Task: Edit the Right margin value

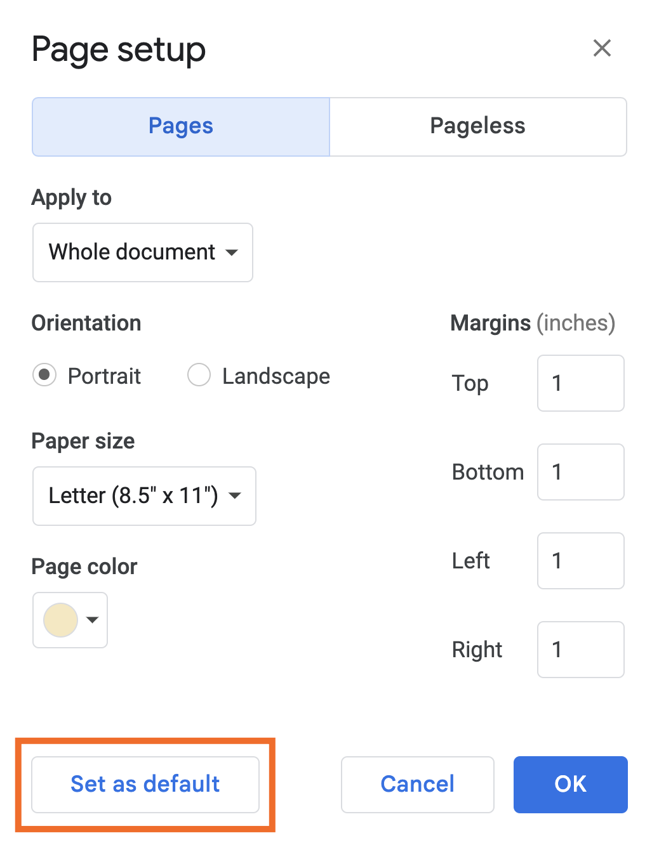Action: 580,650
